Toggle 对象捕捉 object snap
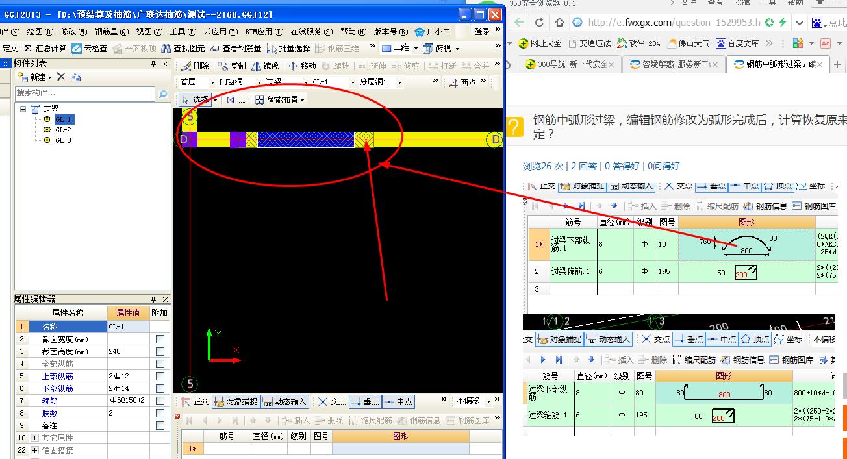This screenshot has width=847, height=459. (x=235, y=401)
